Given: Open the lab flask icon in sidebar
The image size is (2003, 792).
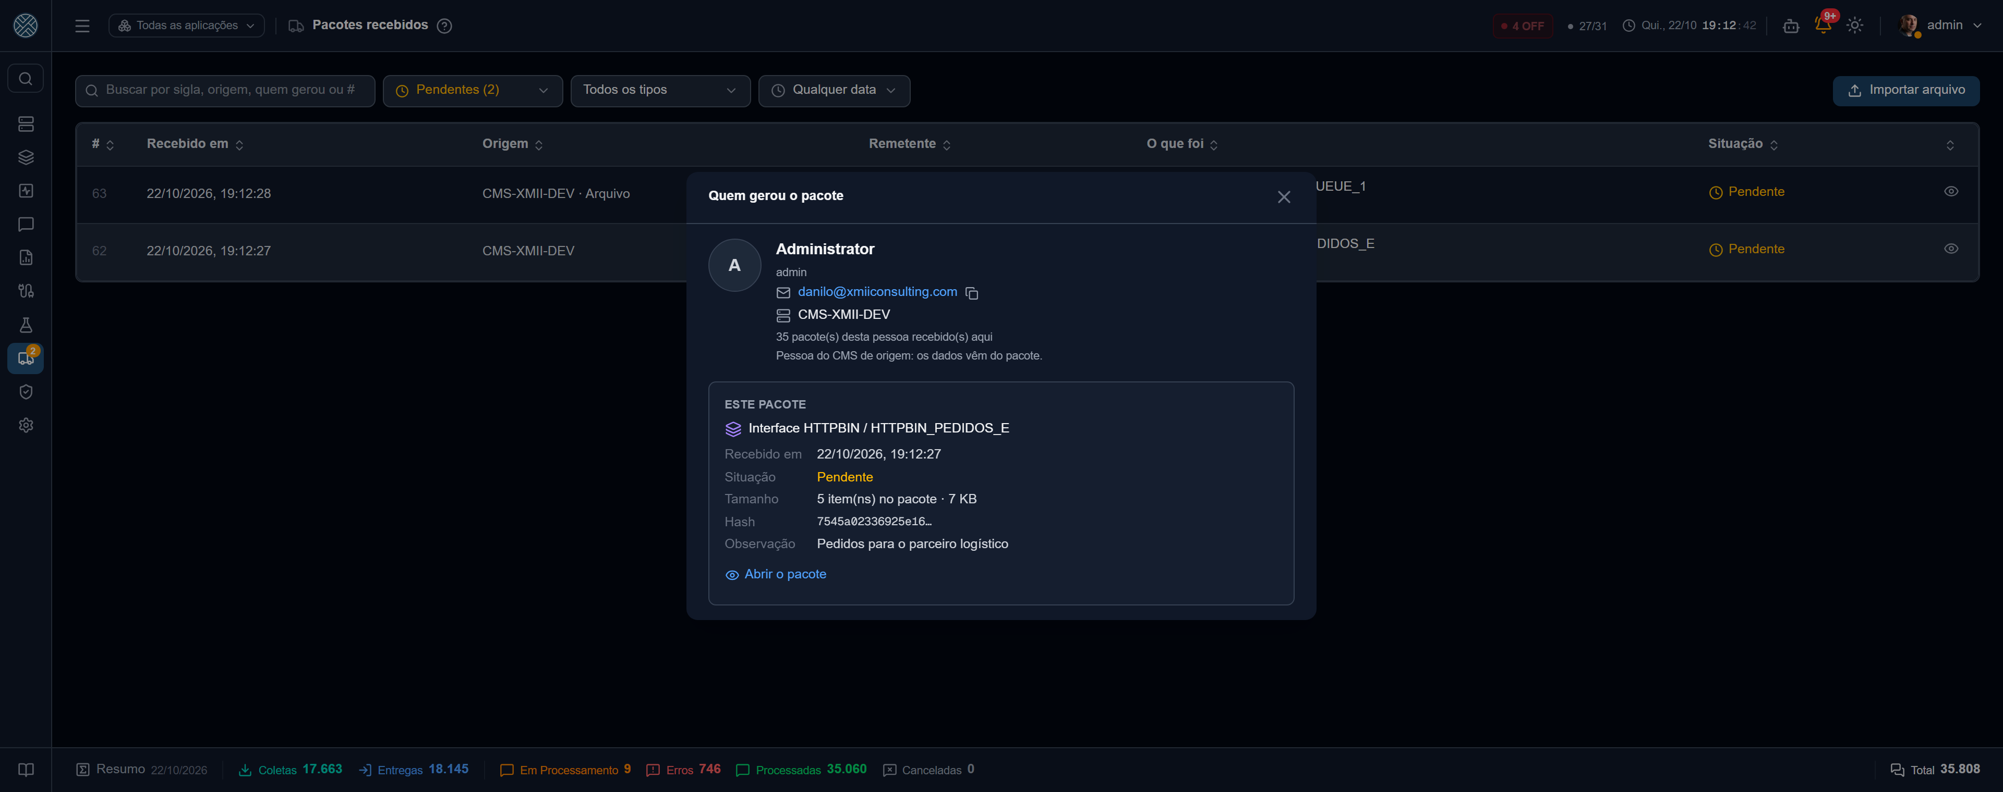Looking at the screenshot, I should [26, 325].
